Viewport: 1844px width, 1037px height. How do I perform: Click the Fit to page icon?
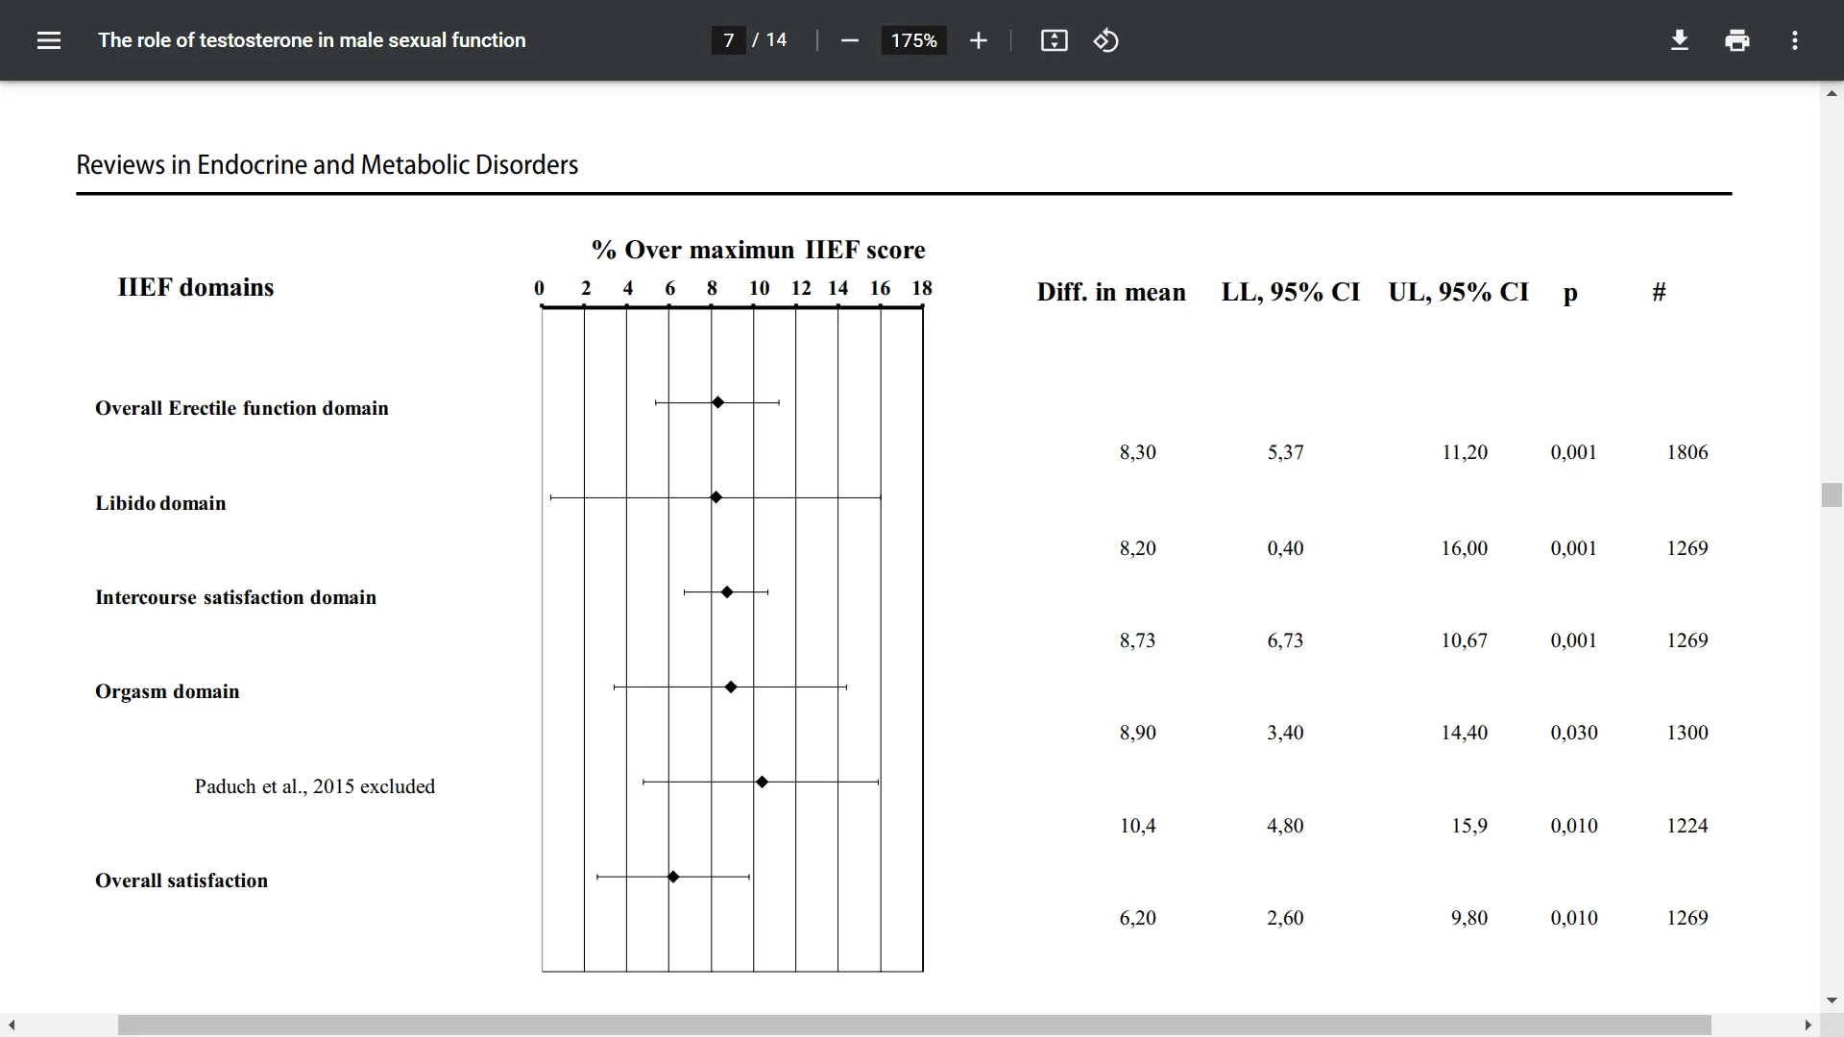click(1054, 40)
